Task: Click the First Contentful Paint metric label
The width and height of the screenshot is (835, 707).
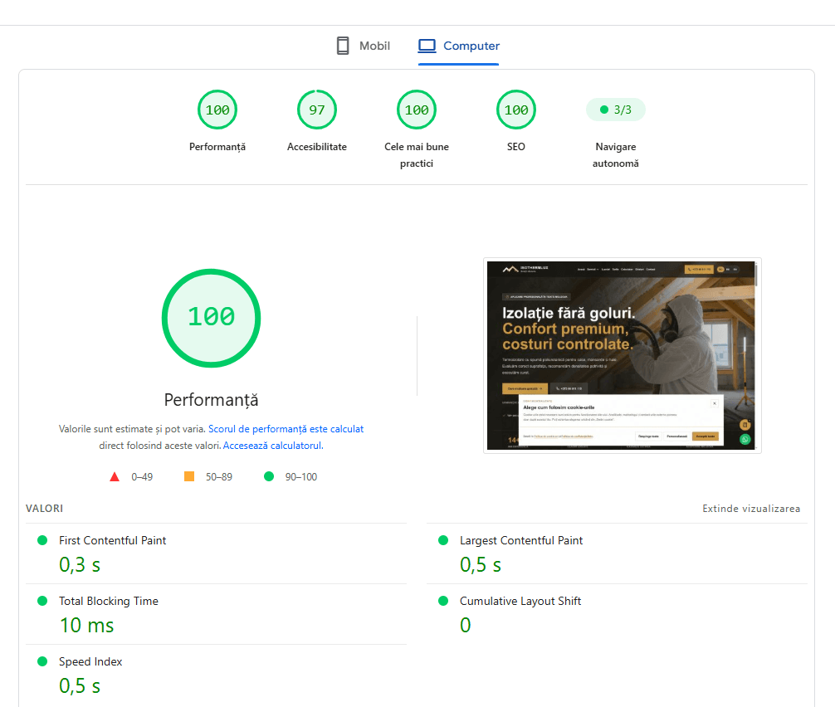Action: [x=112, y=540]
